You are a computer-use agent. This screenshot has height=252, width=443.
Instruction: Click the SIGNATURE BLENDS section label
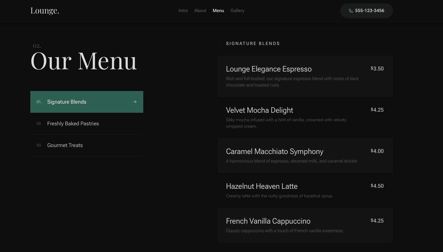[x=253, y=43]
